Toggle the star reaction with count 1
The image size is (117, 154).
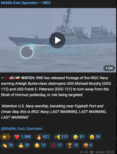pos(6,137)
